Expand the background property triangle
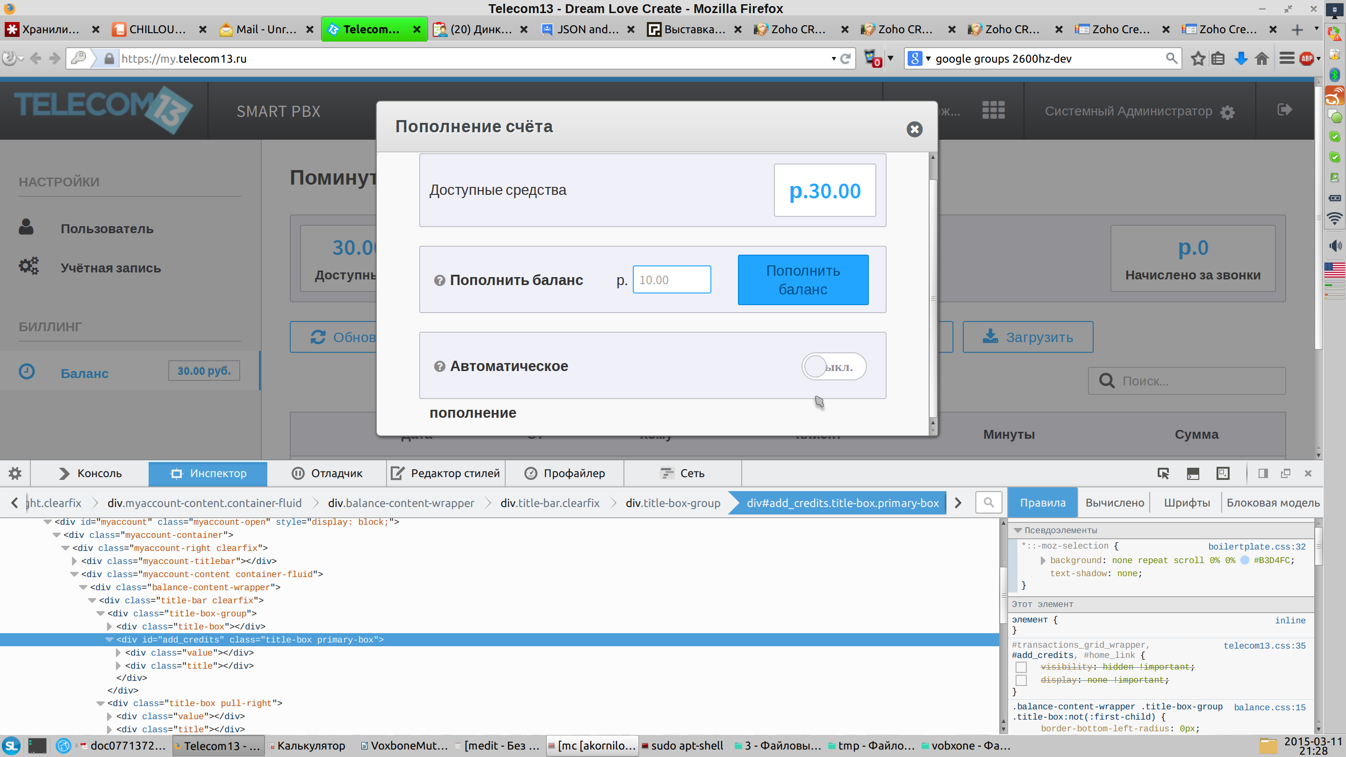Viewport: 1346px width, 757px height. point(1042,560)
